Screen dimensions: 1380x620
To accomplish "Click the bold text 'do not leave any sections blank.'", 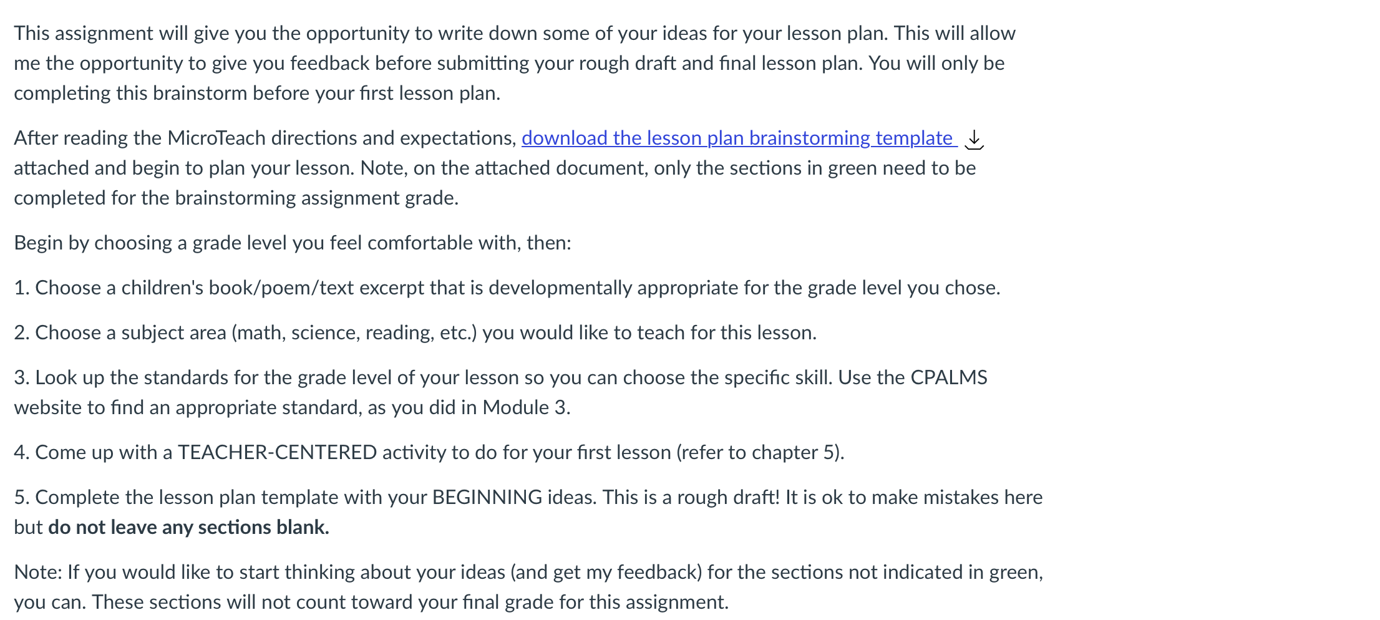I will pyautogui.click(x=188, y=527).
